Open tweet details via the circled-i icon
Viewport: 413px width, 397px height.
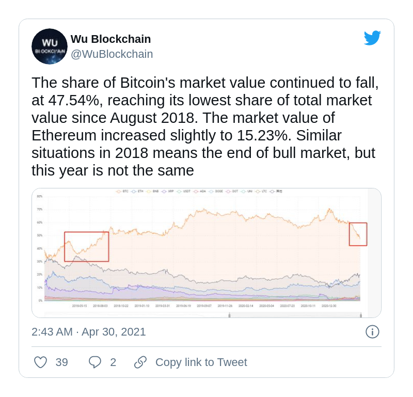pos(373,332)
